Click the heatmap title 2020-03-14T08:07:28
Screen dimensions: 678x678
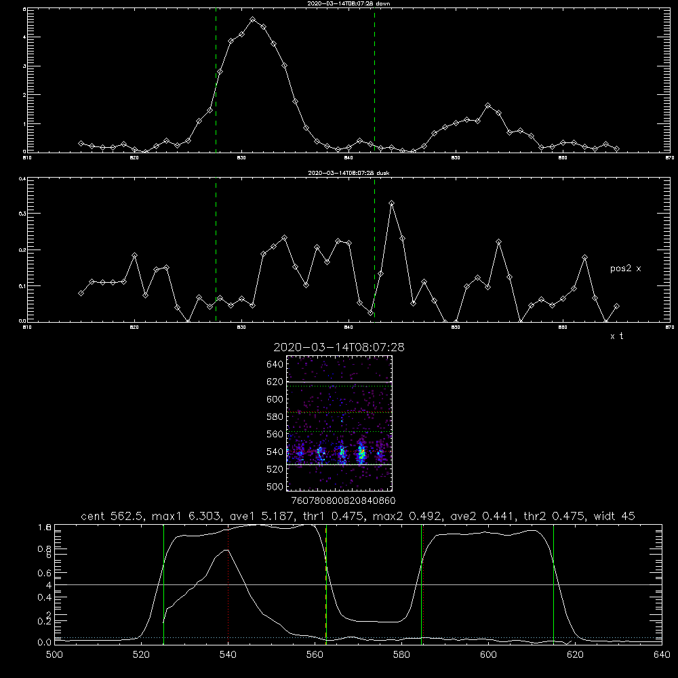[x=339, y=347]
